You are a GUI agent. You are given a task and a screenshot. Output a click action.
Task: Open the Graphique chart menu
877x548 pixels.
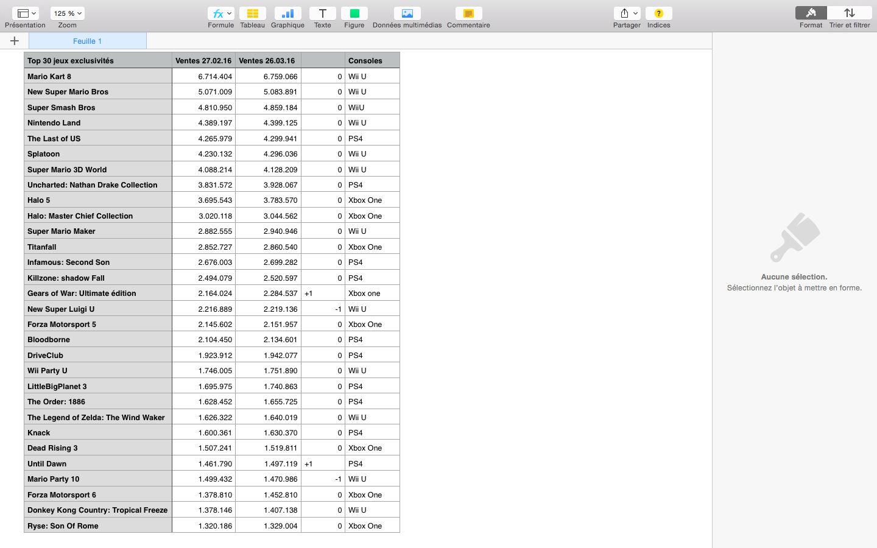click(x=287, y=13)
